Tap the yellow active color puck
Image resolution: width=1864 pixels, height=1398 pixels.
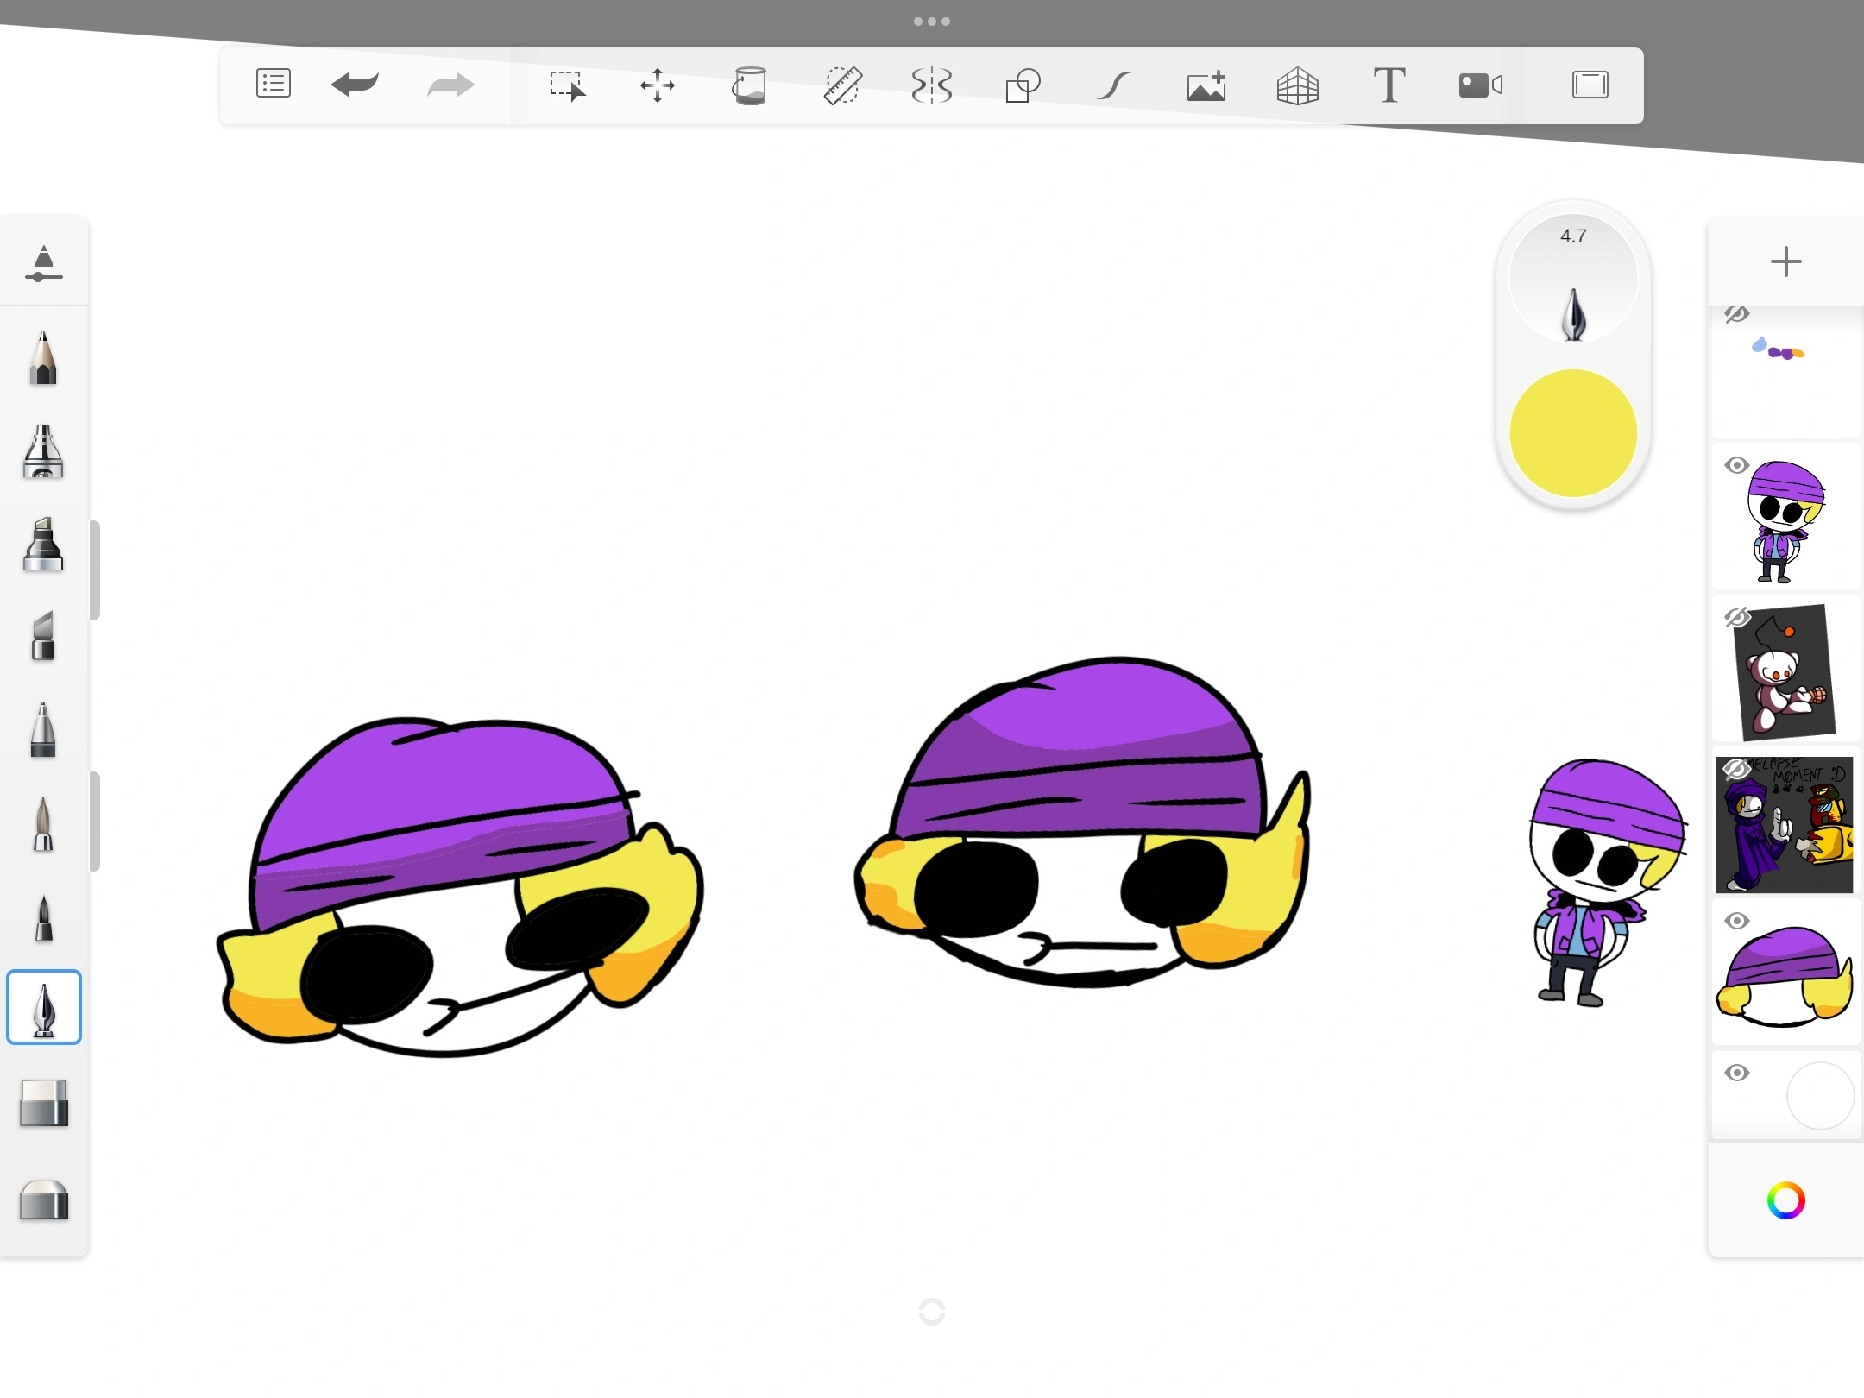[x=1572, y=434]
